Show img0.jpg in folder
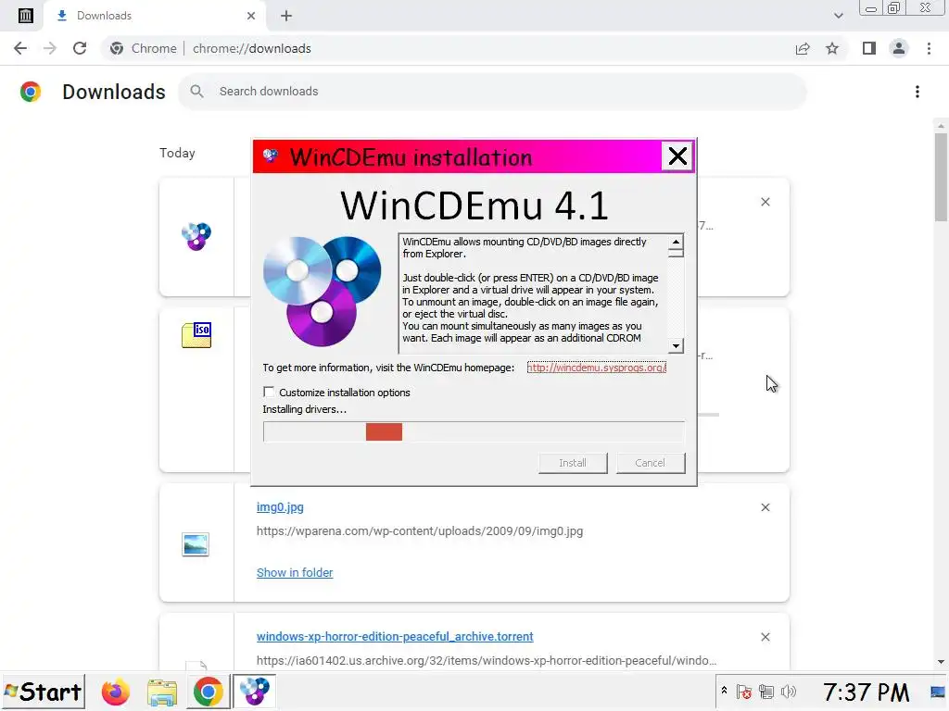Screen dimensions: 949x711 pos(294,572)
